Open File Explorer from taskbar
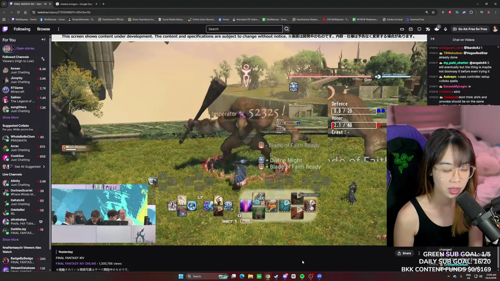This screenshot has width=500, height=281. (250, 276)
